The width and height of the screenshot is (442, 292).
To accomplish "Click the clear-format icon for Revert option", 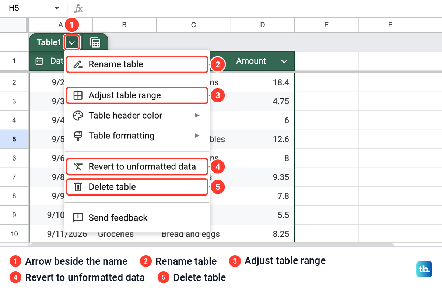I will click(x=78, y=167).
